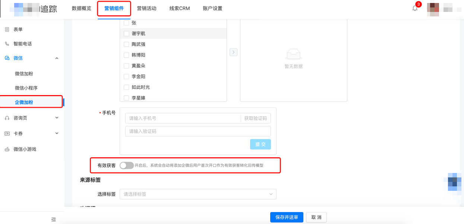Click the 微信 WeChat chat icon
The image size is (464, 224).
pos(7,58)
